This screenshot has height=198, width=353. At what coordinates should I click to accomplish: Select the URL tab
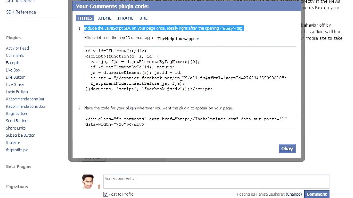[x=143, y=18]
